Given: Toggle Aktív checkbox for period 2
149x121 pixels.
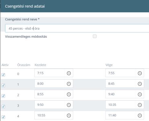Looking at the screenshot, I should [x=3, y=96].
